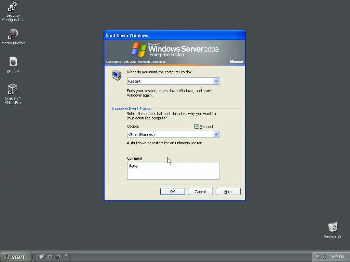The height and width of the screenshot is (262, 350).
Task: Click the Windows Server 2003 logo banner
Action: 175,53
